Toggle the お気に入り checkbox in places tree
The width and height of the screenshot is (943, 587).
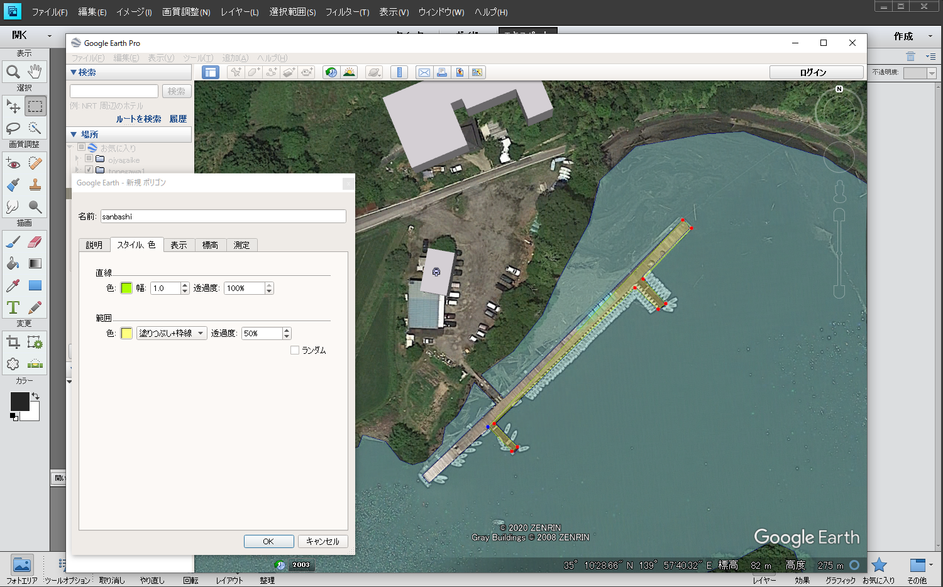click(x=82, y=148)
